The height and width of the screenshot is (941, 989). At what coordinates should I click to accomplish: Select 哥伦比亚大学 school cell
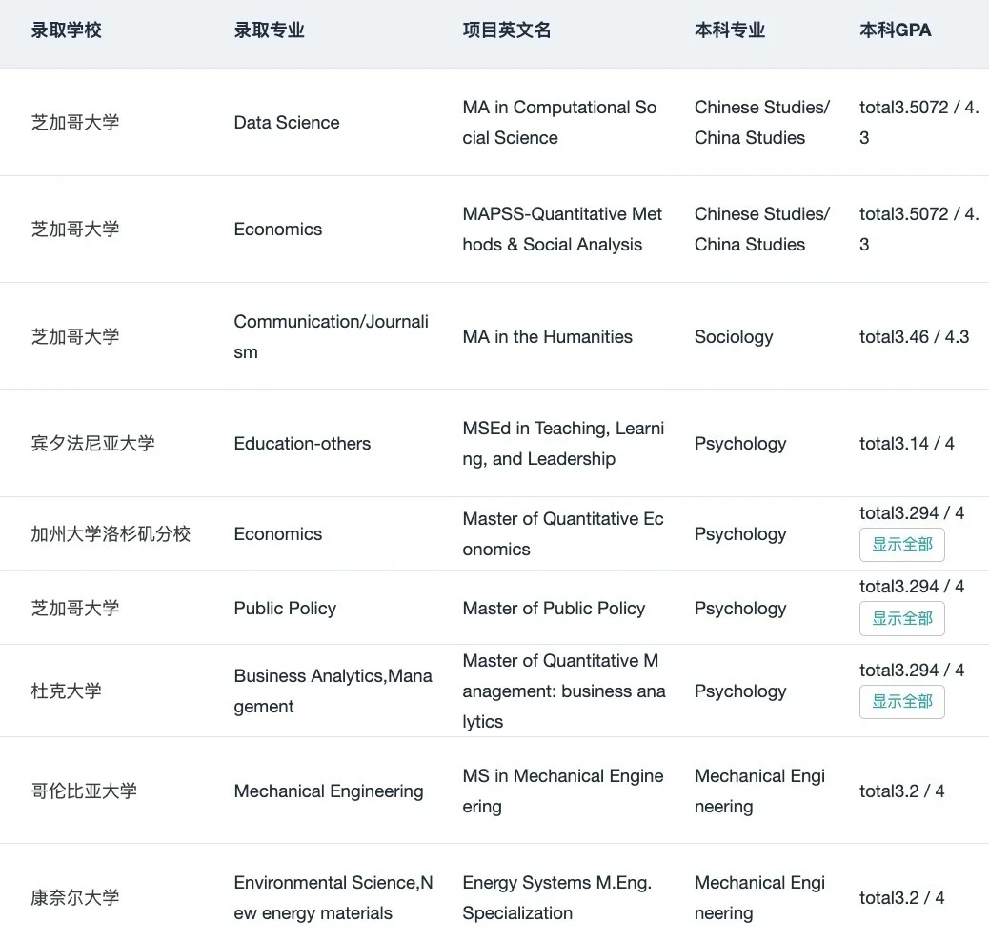pos(84,791)
